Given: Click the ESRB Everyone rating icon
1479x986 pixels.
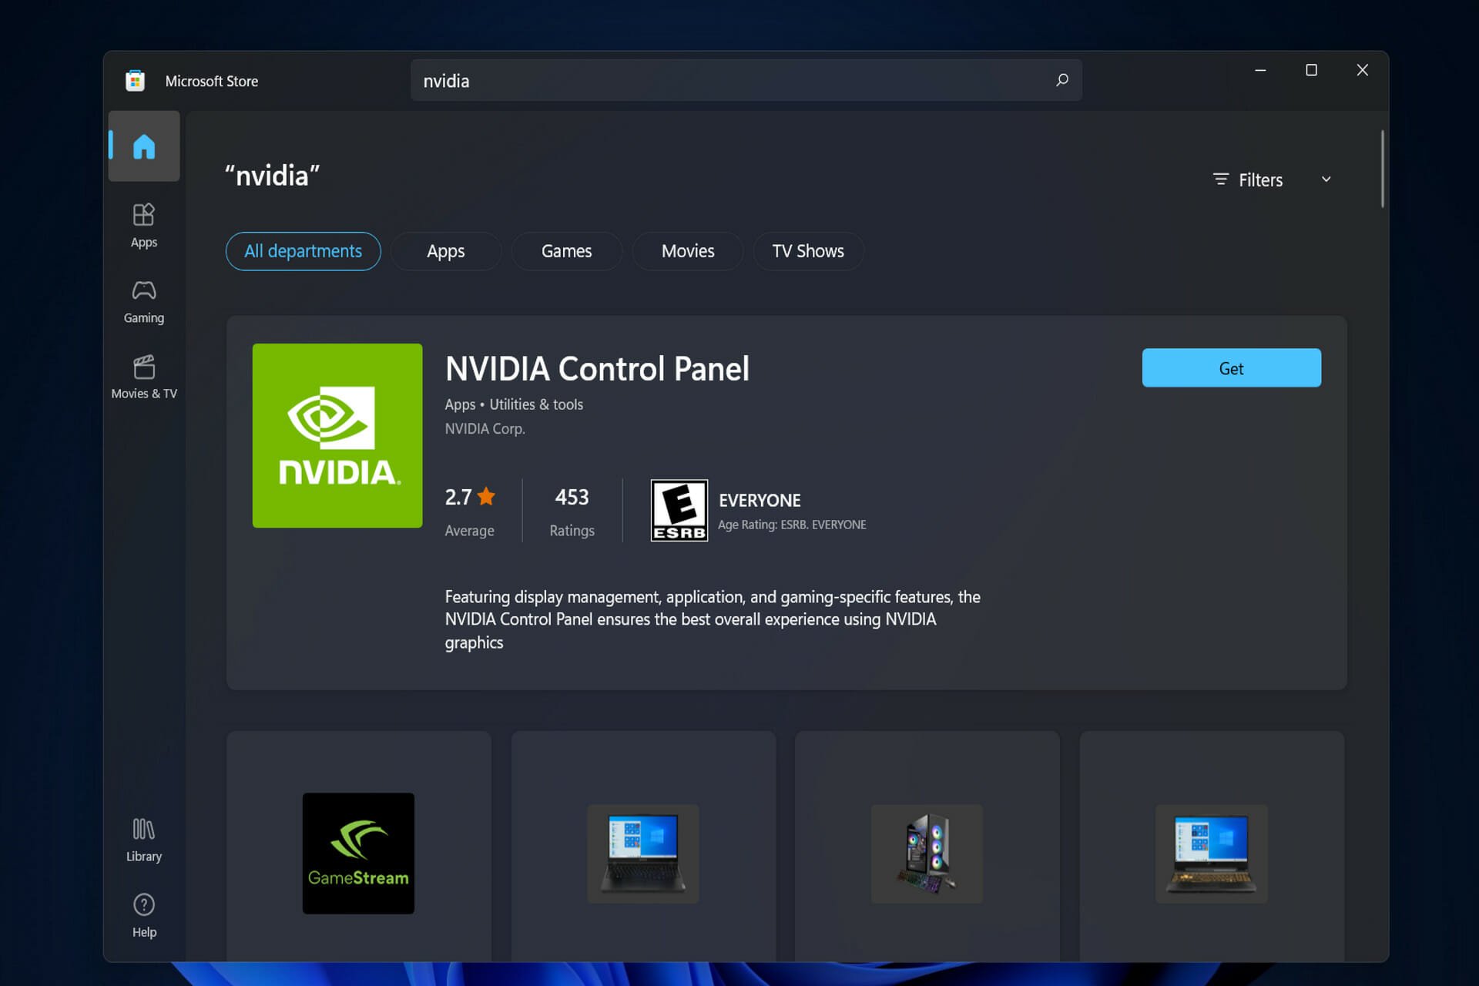Looking at the screenshot, I should coord(679,509).
